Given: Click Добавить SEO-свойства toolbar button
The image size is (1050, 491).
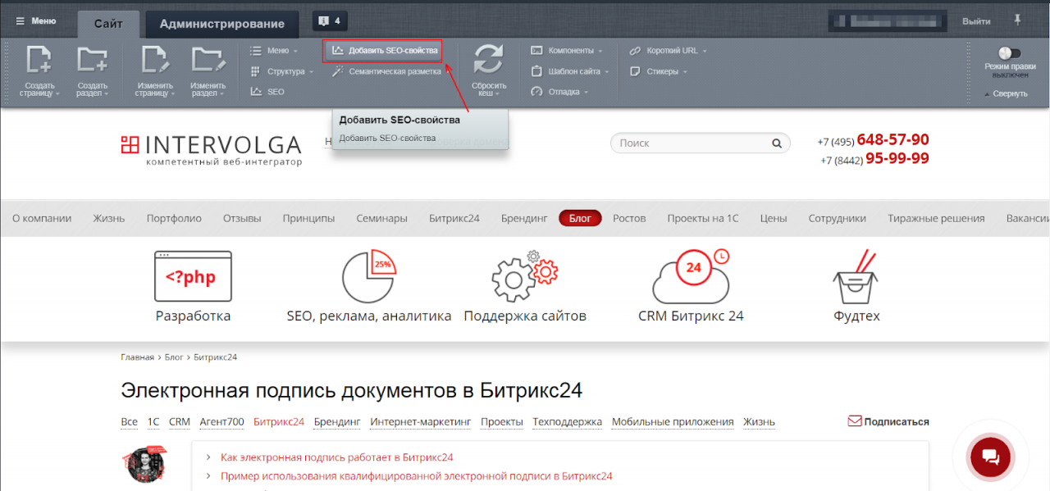Looking at the screenshot, I should pos(382,51).
